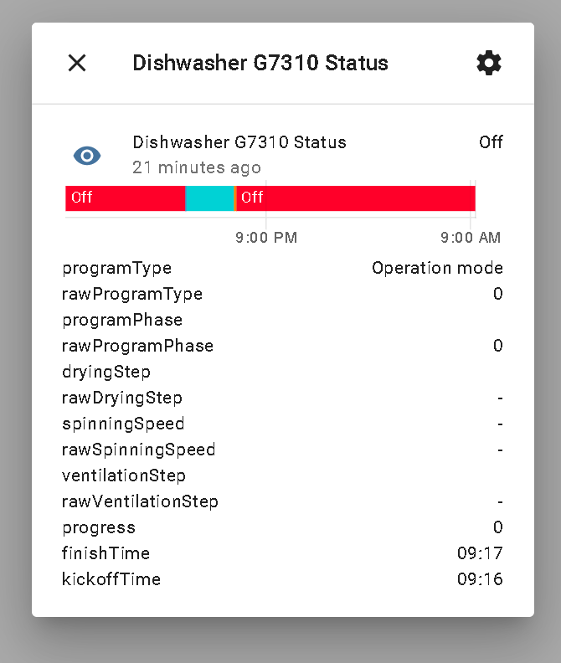561x663 pixels.
Task: Click the programType attribute label
Action: [x=116, y=269]
